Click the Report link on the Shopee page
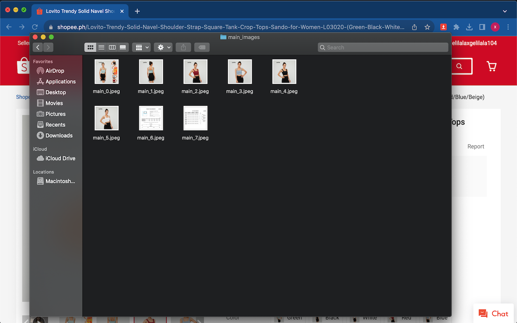Image resolution: width=517 pixels, height=323 pixels. pos(476,147)
